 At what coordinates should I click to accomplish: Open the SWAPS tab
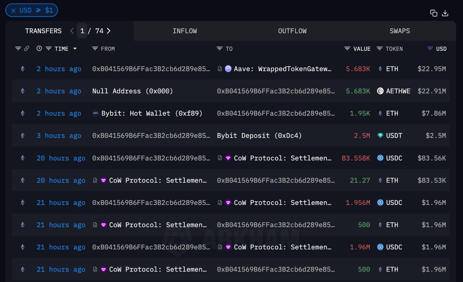tap(400, 31)
